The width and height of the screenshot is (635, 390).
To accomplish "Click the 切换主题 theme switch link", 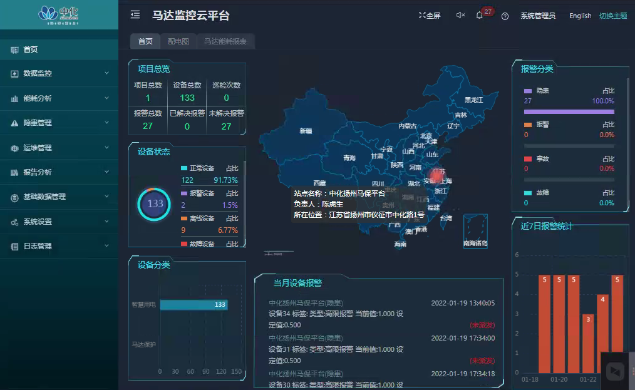I will 612,16.
